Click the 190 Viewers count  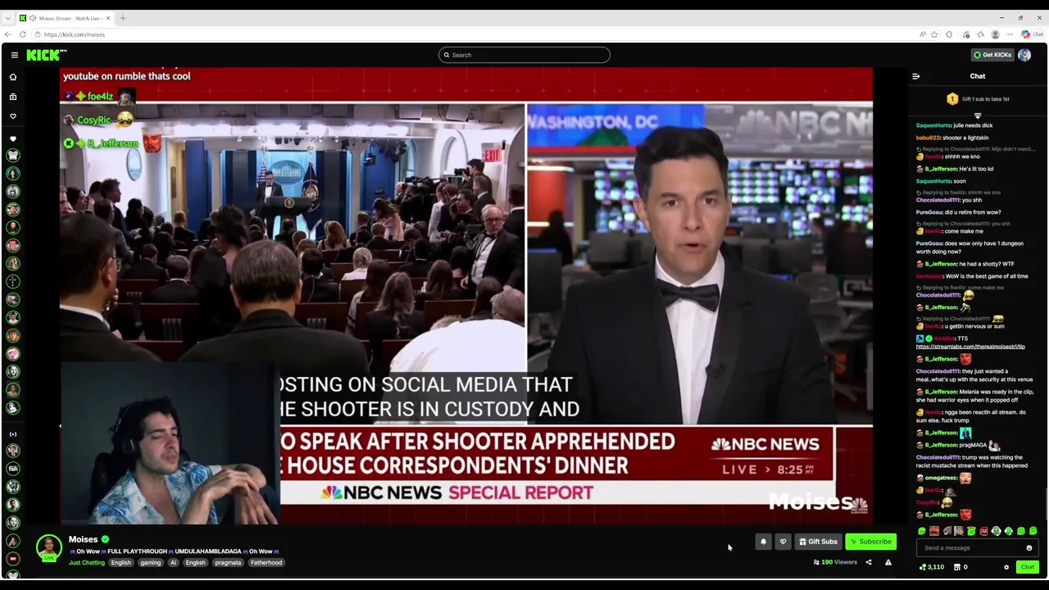click(835, 562)
